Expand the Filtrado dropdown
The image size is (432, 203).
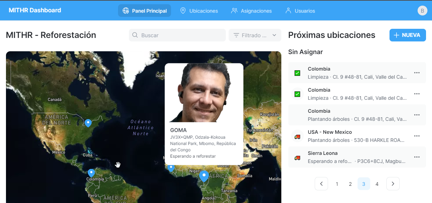click(255, 35)
